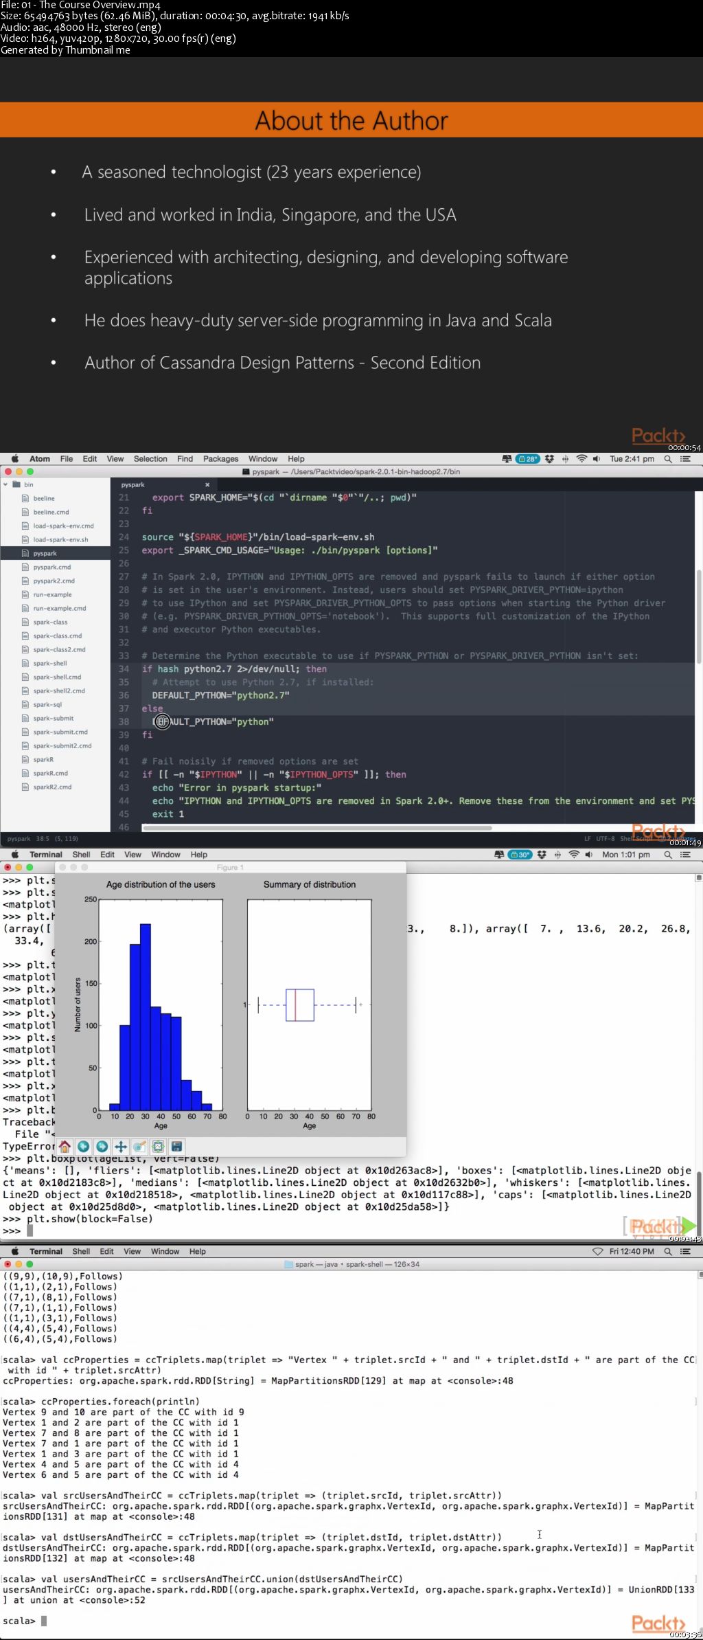This screenshot has width=703, height=1640.
Task: Click 28° temperature widget in Atom menu bar
Action: 528,459
